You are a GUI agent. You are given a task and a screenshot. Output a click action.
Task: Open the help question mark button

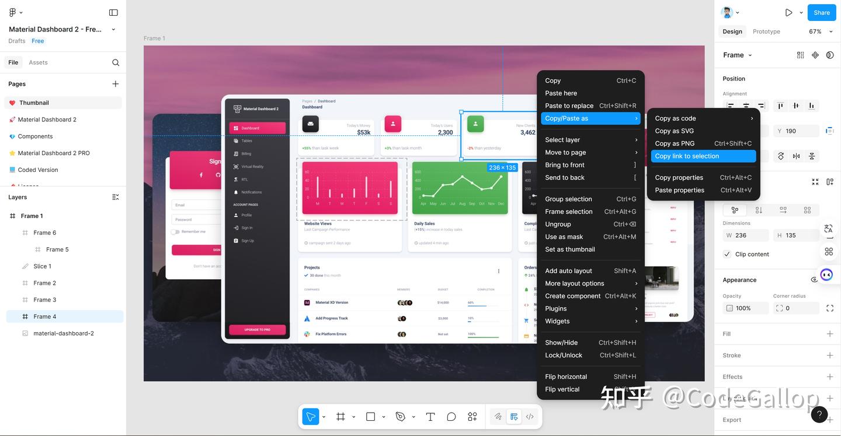pyautogui.click(x=819, y=414)
